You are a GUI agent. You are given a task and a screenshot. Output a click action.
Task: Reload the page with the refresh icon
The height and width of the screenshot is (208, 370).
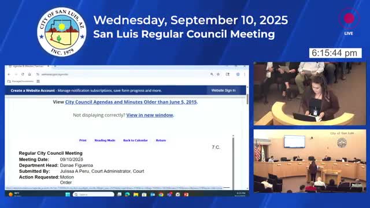23,75
